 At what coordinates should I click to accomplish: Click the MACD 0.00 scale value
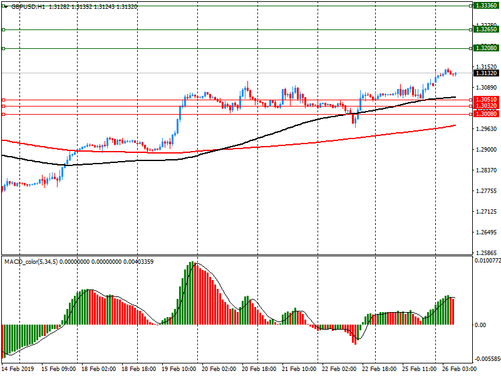[480, 325]
